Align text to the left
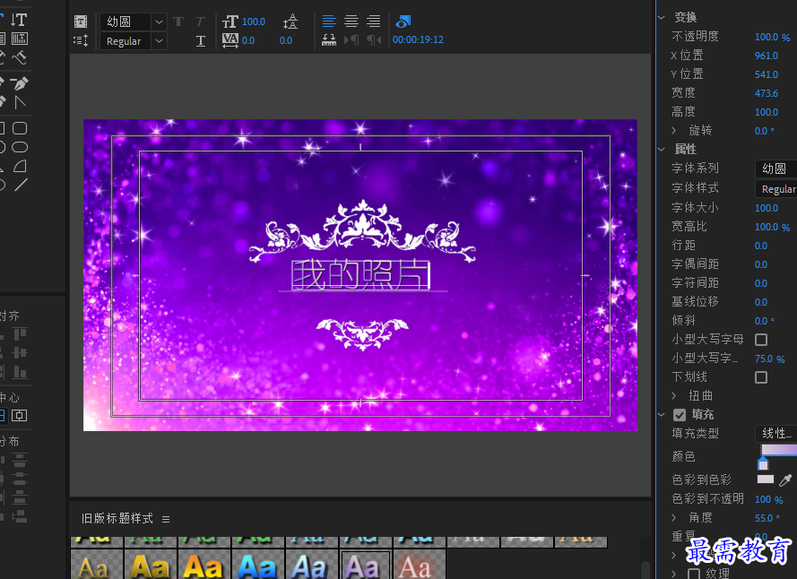Viewport: 797px width, 579px height. [329, 21]
